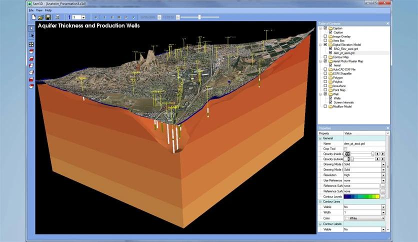Viewport: 418px width, 242px height.
Task: Open the File menu
Action: click(31, 10)
